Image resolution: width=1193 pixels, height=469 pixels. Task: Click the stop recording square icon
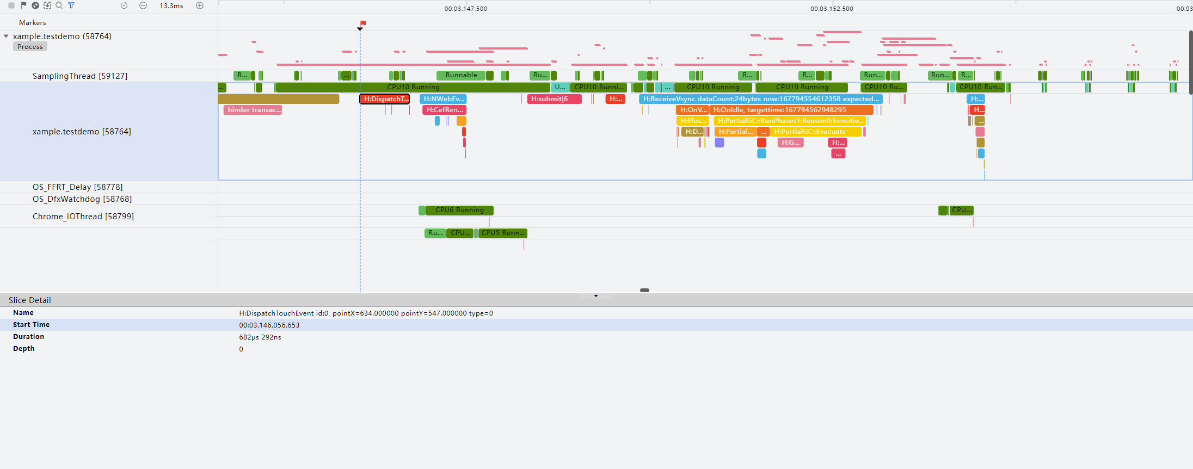pyautogui.click(x=11, y=5)
